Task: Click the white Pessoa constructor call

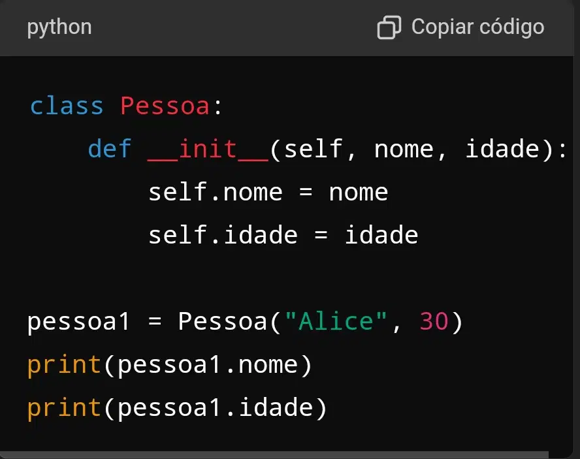Action: click(x=222, y=321)
